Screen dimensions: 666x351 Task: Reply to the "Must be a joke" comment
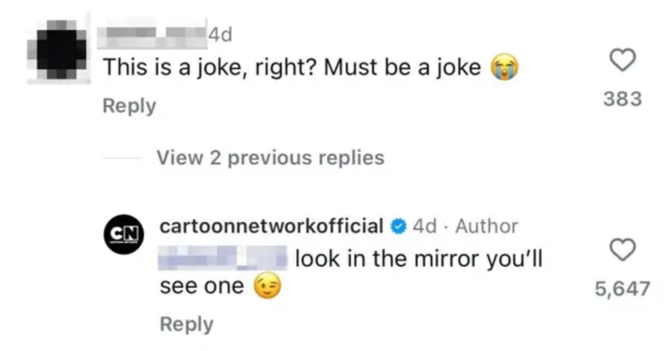(129, 106)
